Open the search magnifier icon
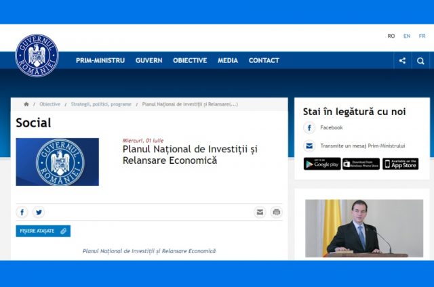434x287 pixels. pos(420,61)
